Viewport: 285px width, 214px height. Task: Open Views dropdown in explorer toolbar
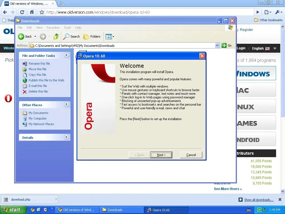coord(110,37)
